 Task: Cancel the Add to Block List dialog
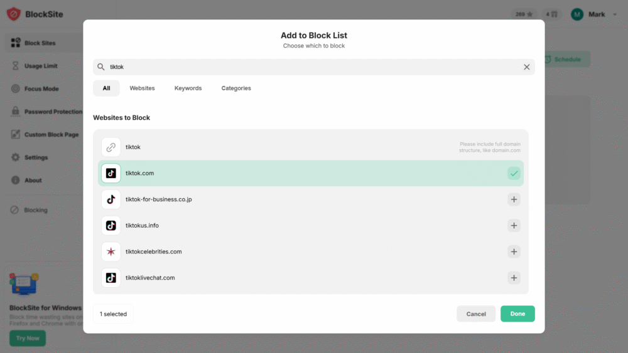(x=476, y=314)
